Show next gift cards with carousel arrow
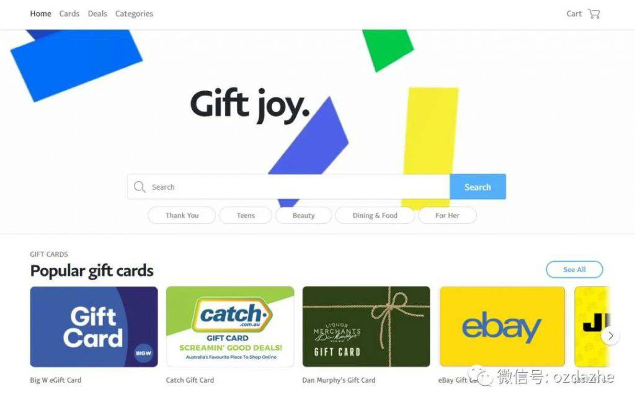 (610, 336)
